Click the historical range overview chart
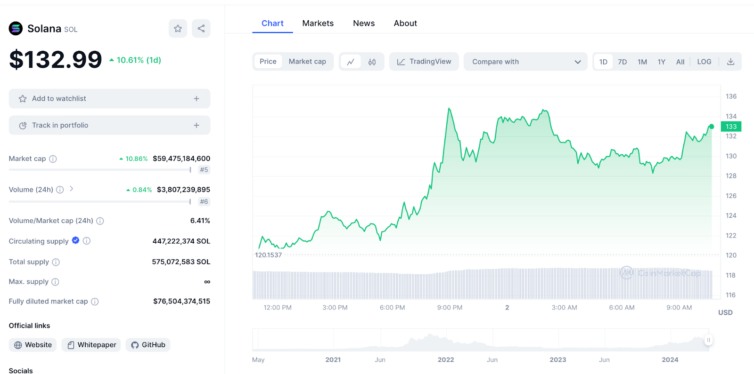This screenshot has width=754, height=374. click(481, 340)
